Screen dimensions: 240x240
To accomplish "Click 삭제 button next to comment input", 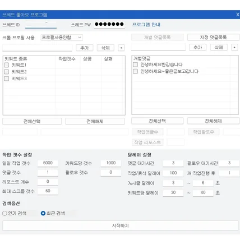I will click(219, 48).
